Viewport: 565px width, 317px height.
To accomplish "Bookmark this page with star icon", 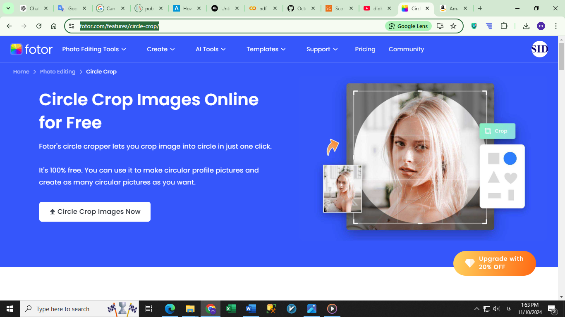I will (x=453, y=26).
